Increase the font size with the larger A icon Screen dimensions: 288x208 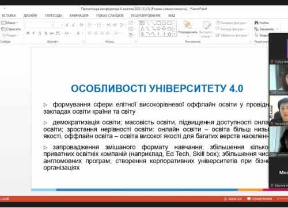[67, 25]
